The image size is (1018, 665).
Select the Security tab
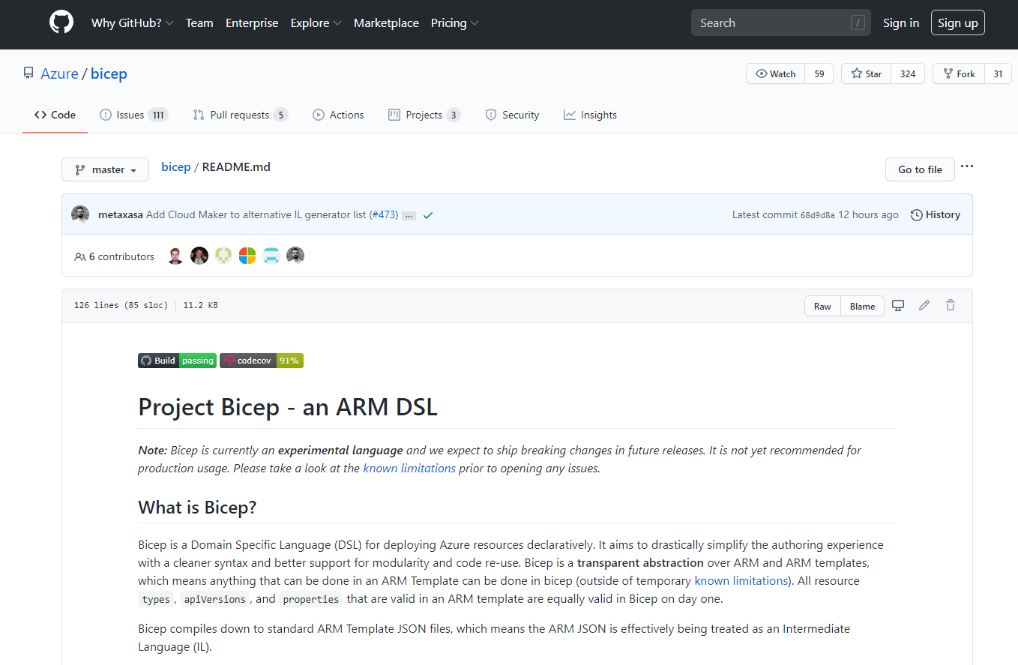coord(512,115)
